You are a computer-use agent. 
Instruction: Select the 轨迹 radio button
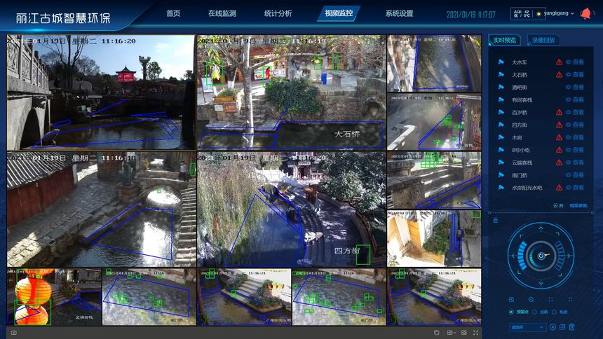pos(554,312)
